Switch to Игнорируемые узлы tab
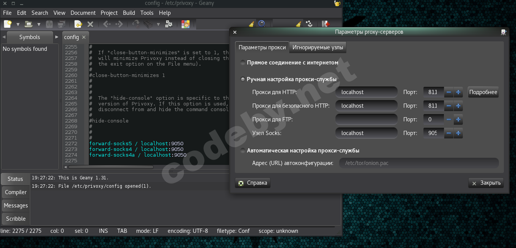This screenshot has width=516, height=248. click(318, 47)
